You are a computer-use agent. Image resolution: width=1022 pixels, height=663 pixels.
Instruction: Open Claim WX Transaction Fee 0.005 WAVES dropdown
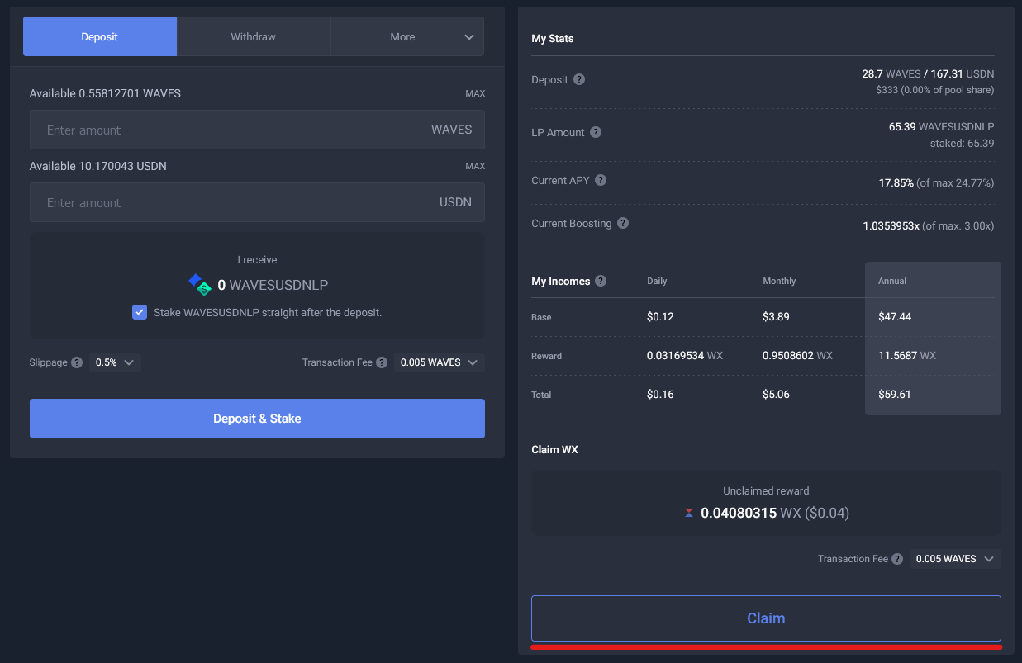tap(955, 559)
